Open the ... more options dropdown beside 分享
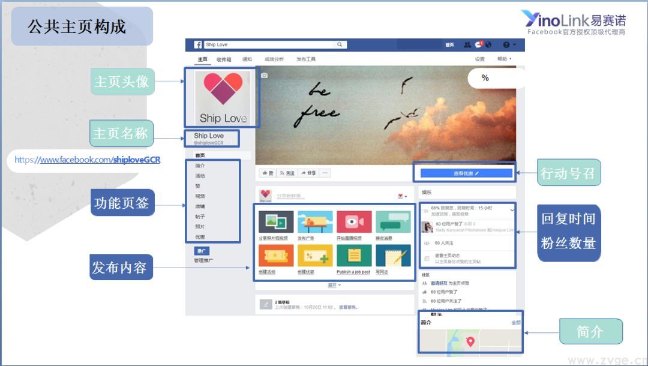The width and height of the screenshot is (648, 366). click(x=325, y=173)
